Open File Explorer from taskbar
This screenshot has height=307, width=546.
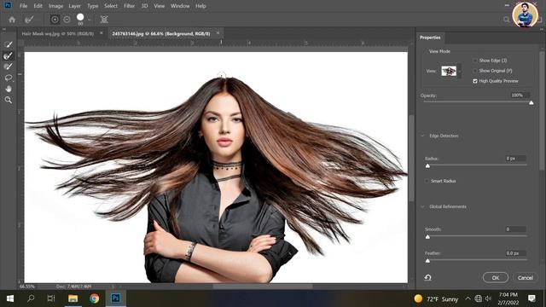click(73, 298)
